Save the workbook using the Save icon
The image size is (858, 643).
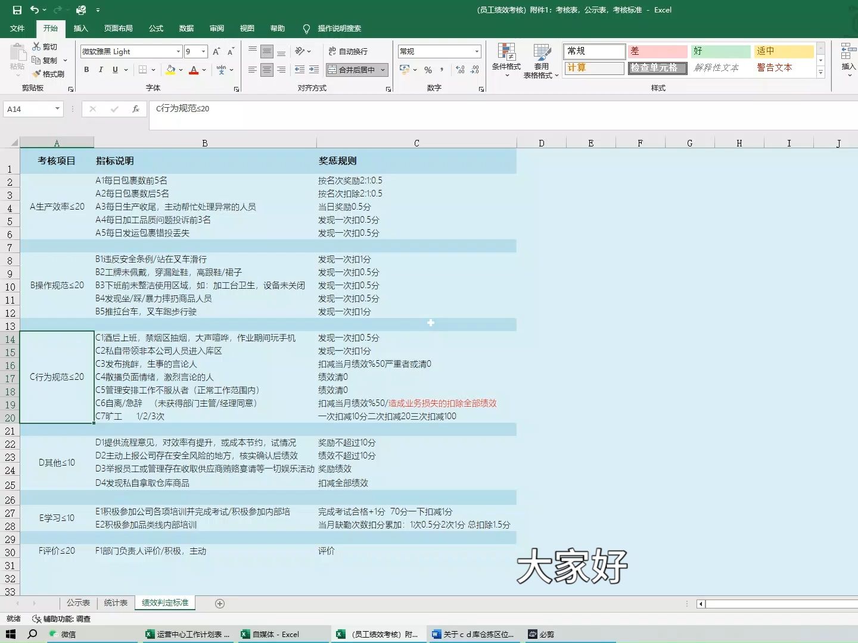pyautogui.click(x=17, y=10)
